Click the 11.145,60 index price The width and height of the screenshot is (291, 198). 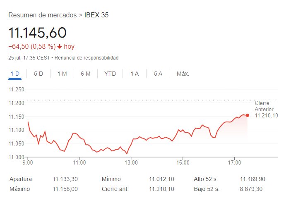37,33
